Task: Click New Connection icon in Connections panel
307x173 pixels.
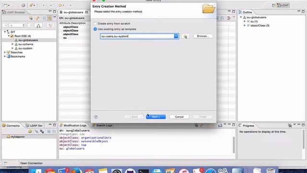Action: (30, 131)
